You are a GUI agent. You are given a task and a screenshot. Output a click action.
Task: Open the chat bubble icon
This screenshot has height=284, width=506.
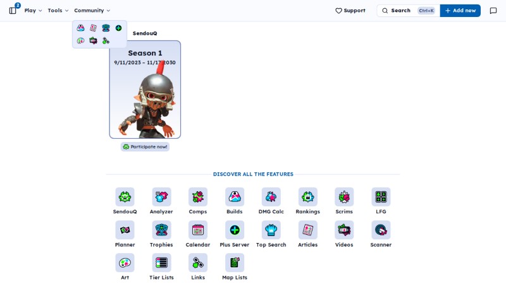[493, 11]
